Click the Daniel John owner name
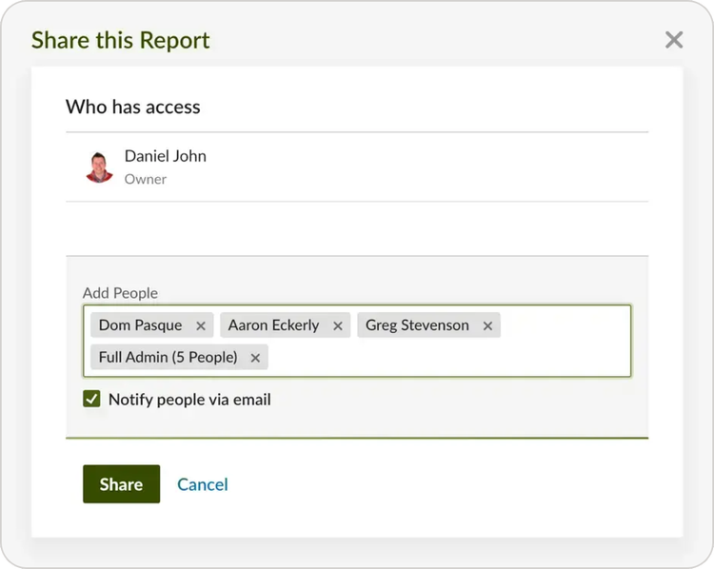 (165, 156)
